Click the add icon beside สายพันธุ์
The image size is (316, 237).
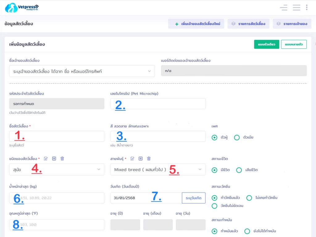click(x=140, y=159)
